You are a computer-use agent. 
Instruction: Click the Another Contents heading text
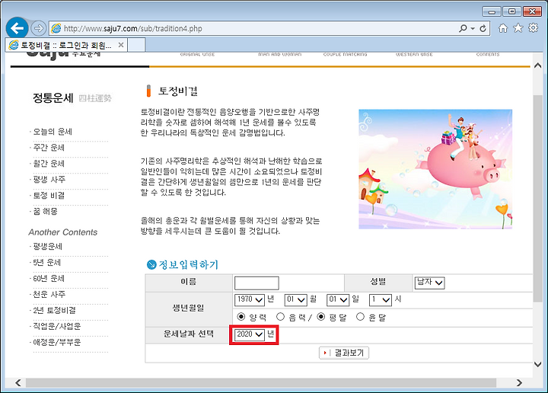coord(63,232)
